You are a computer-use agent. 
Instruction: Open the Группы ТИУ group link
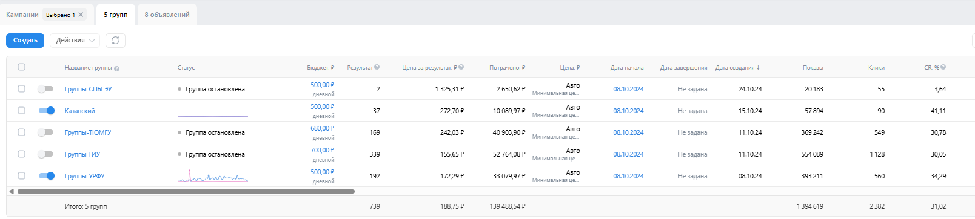coord(82,154)
